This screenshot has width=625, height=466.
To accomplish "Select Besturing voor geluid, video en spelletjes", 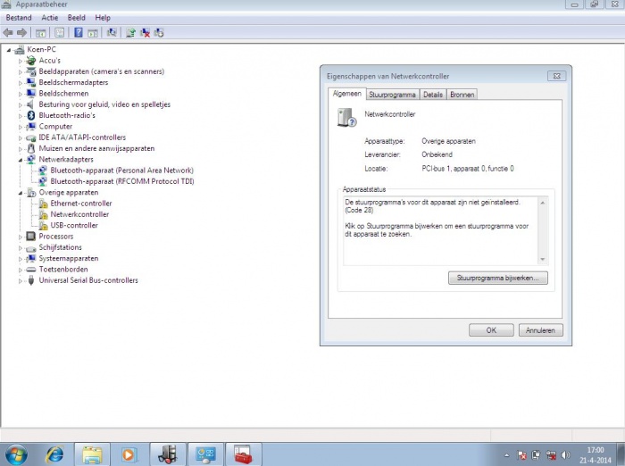I will (x=104, y=104).
